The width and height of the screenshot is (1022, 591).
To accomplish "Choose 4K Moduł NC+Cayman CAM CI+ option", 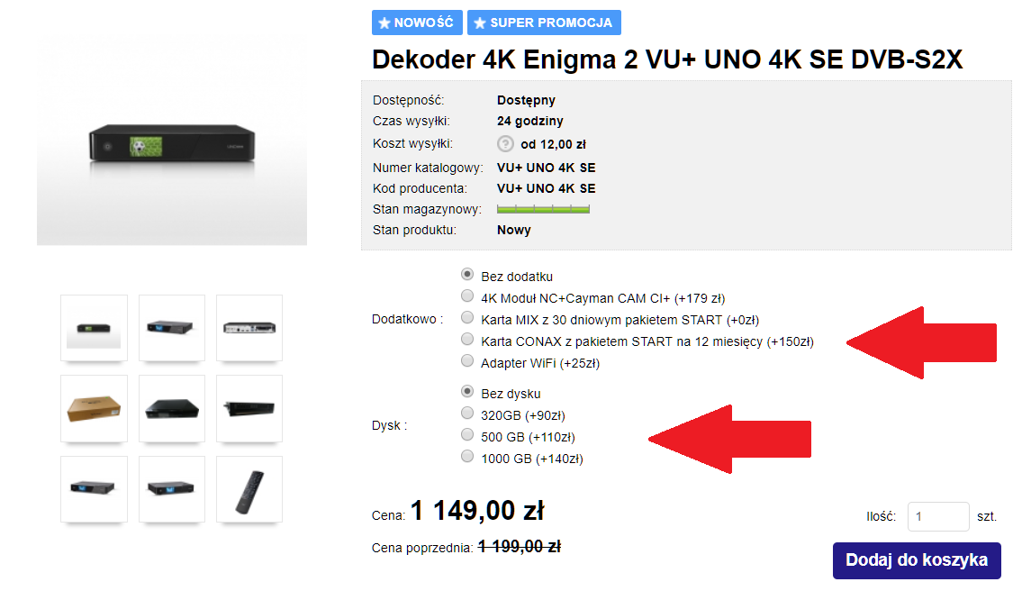I will click(x=467, y=296).
